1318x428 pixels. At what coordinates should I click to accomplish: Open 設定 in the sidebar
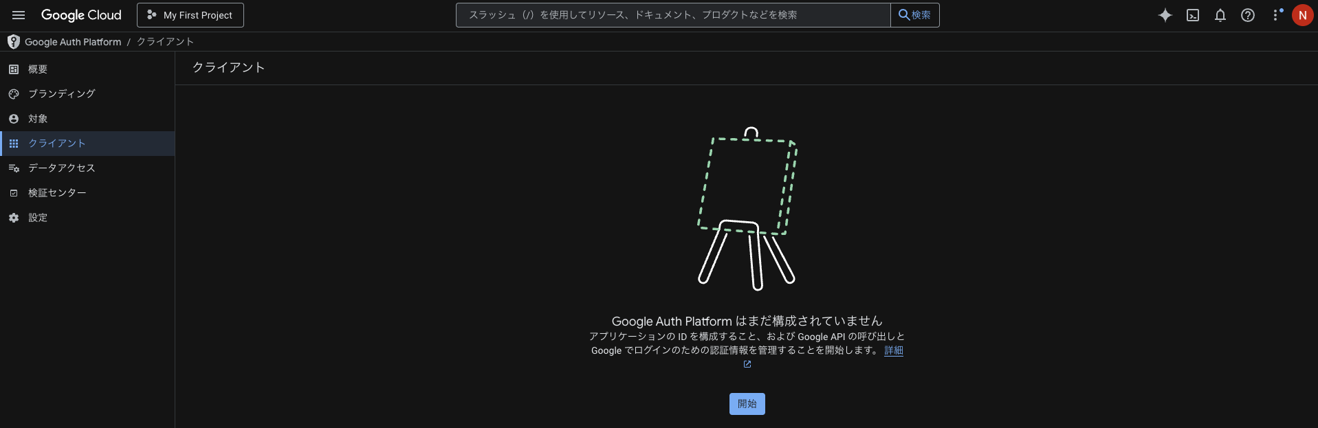(x=87, y=218)
